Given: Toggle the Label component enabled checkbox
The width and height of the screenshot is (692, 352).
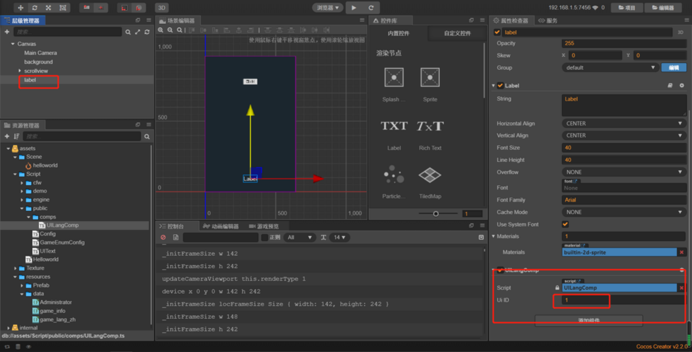Looking at the screenshot, I should click(500, 86).
